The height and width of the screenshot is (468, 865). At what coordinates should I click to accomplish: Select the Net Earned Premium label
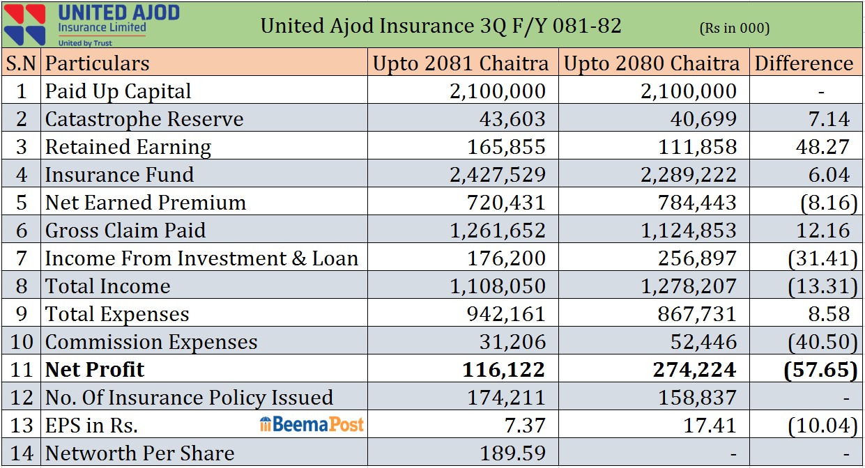(145, 203)
